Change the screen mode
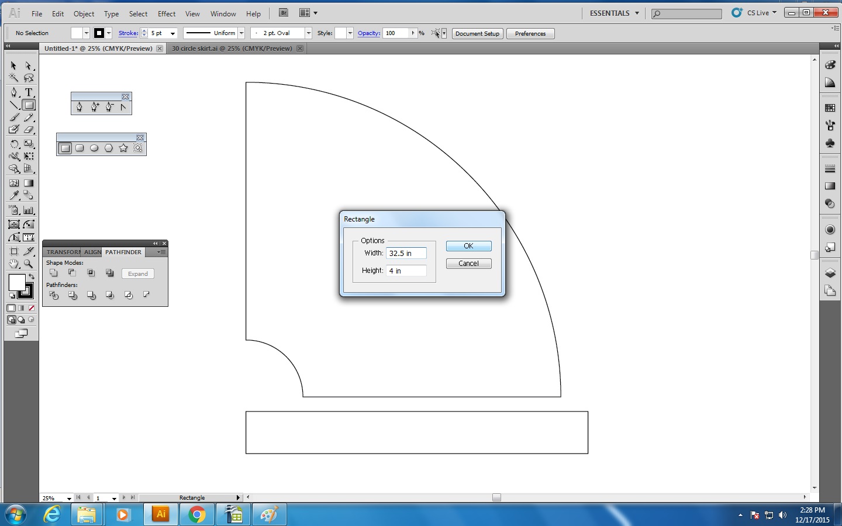The height and width of the screenshot is (526, 842). click(21, 334)
